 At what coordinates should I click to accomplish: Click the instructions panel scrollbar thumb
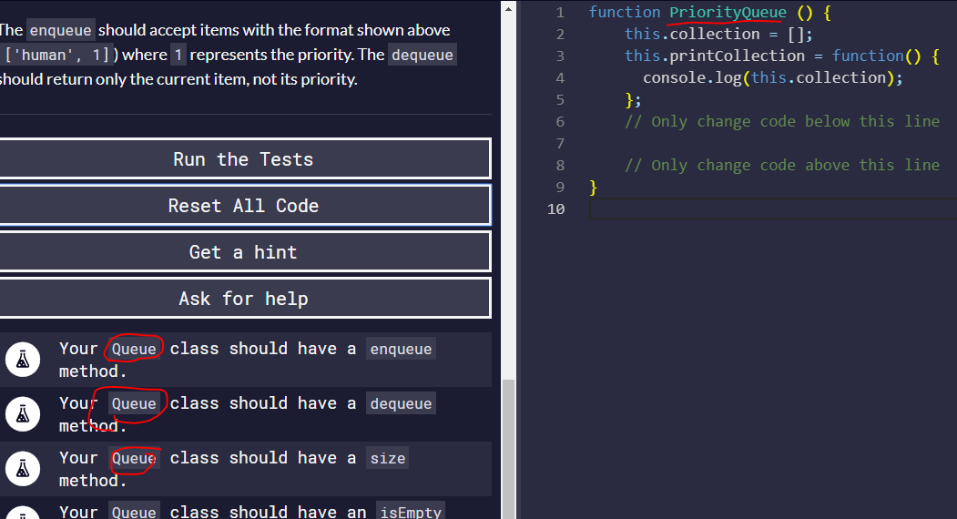508,449
